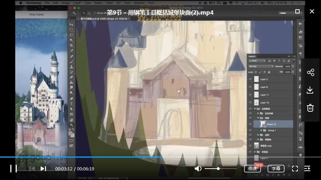Image resolution: width=321 pixels, height=180 pixels.
Task: Open the Opacity 100% dropdown arrow
Action: click(x=293, y=66)
